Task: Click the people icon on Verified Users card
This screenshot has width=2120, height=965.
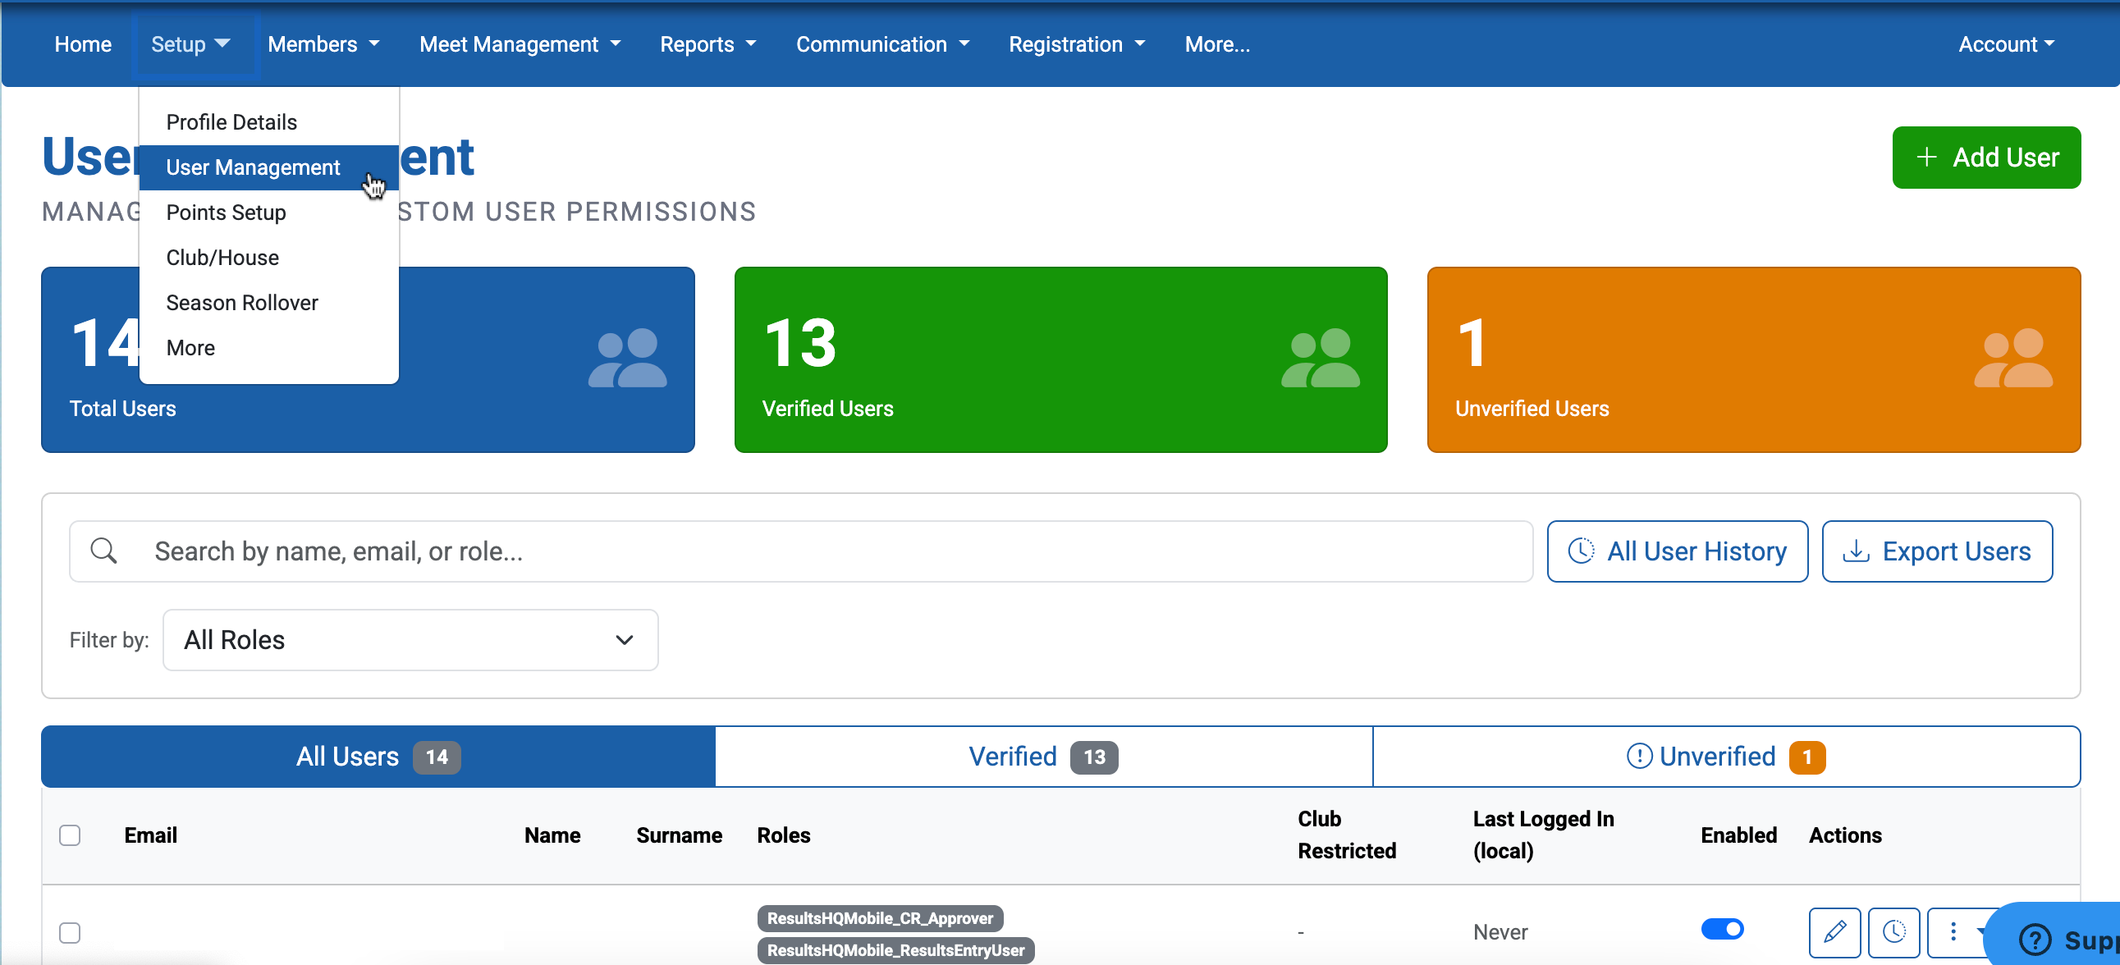Action: point(1320,359)
